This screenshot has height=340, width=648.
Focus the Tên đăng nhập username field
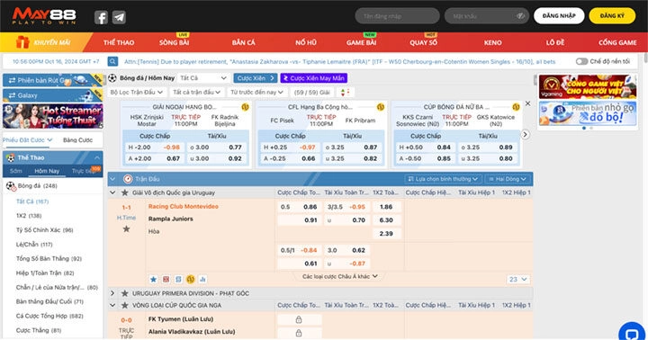pyautogui.click(x=397, y=16)
